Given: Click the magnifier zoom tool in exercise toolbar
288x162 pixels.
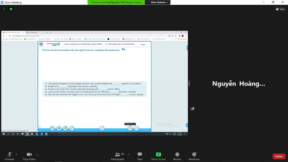Looking at the screenshot, I should 53,128.
